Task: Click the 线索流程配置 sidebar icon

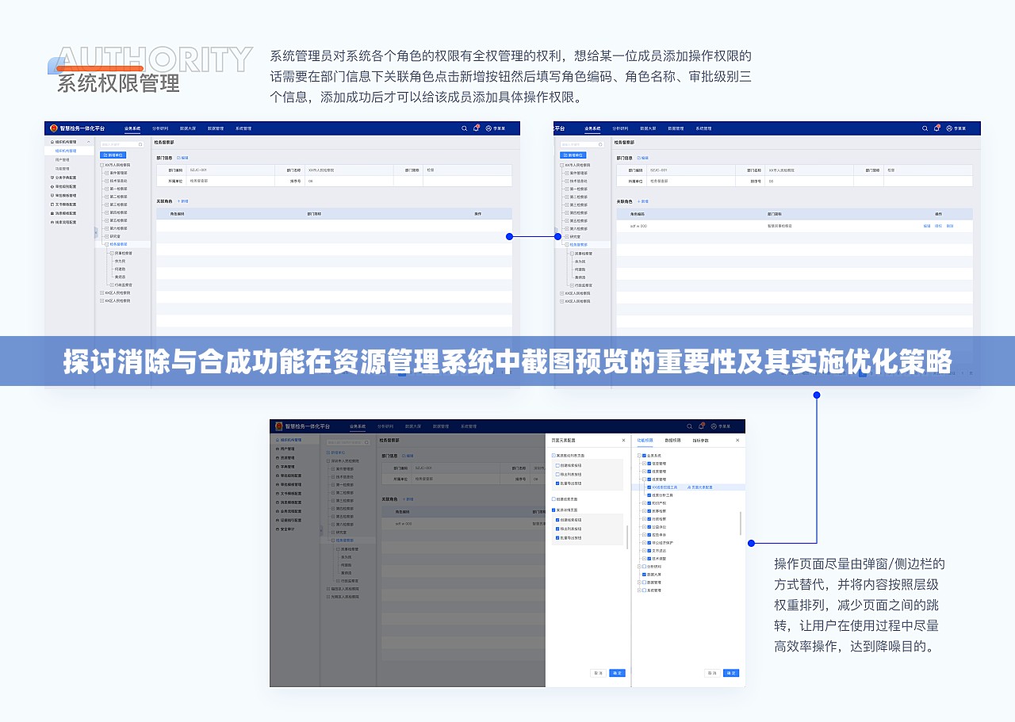Action: 51,223
